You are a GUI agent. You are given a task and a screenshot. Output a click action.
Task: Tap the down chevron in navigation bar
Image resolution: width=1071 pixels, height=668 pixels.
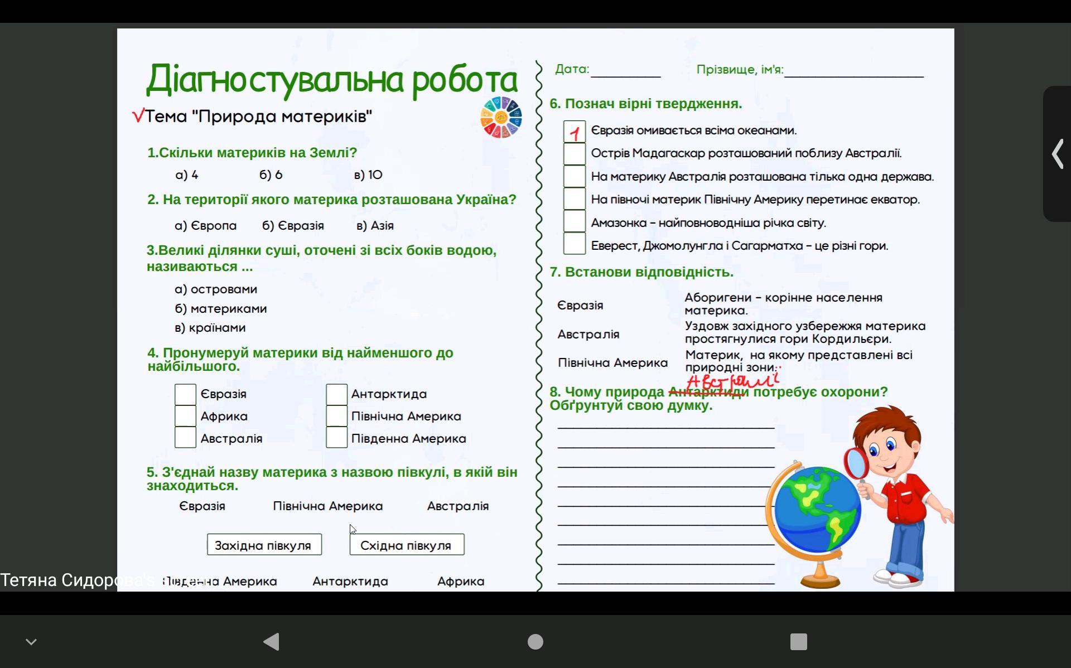pos(31,642)
